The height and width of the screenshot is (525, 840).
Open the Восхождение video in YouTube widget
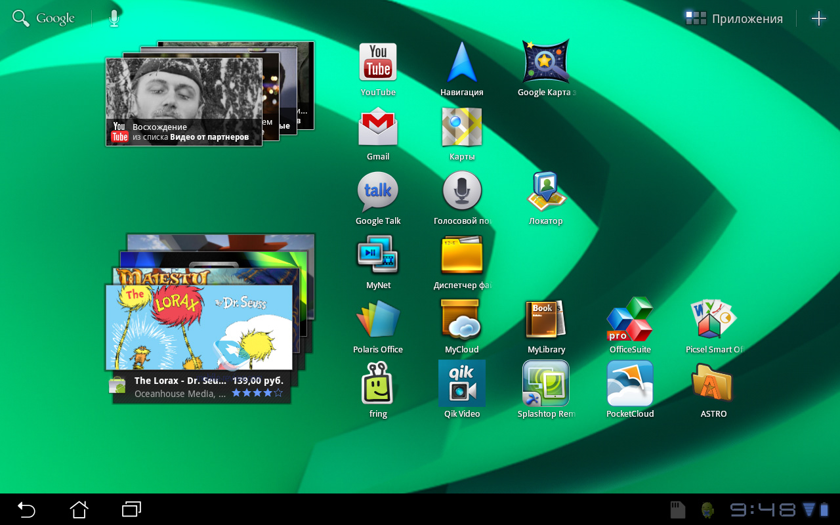coord(184,102)
